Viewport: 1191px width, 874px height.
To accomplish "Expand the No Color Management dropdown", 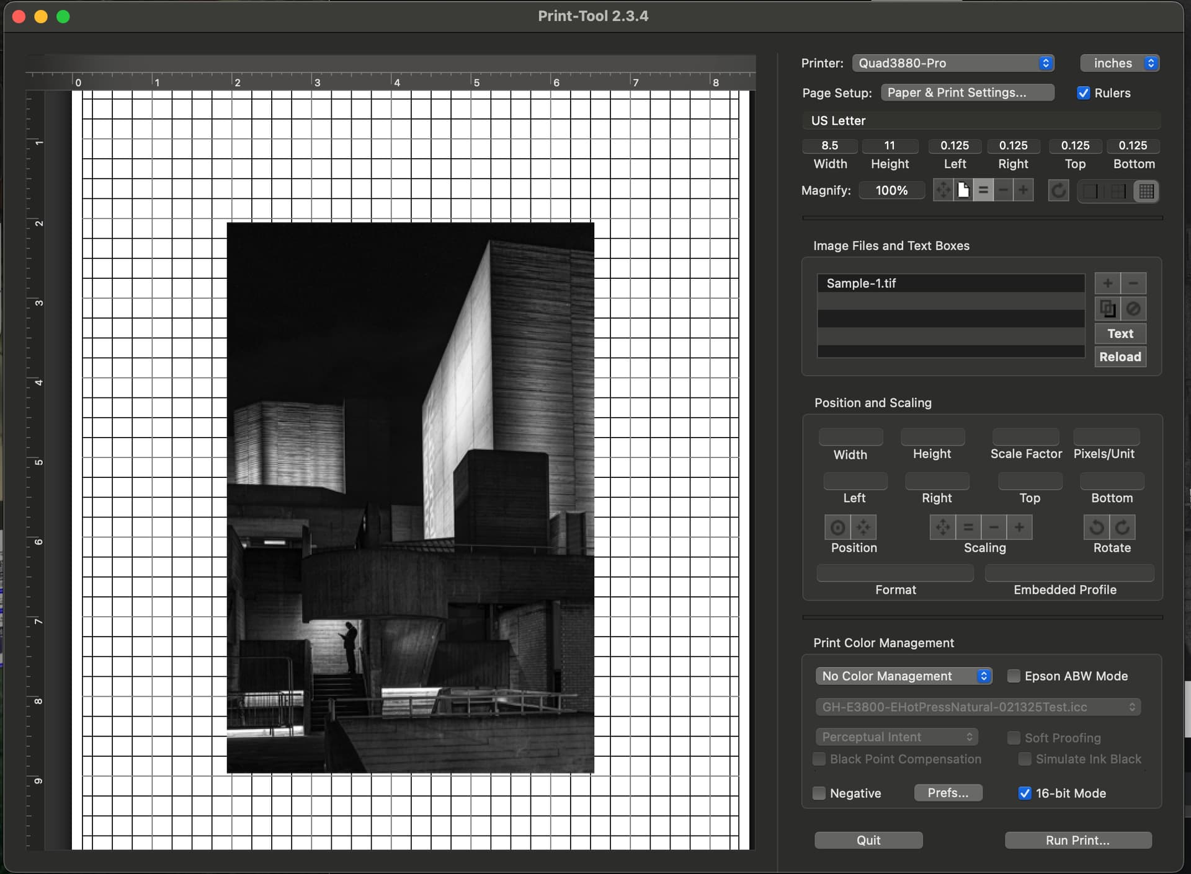I will click(x=904, y=676).
